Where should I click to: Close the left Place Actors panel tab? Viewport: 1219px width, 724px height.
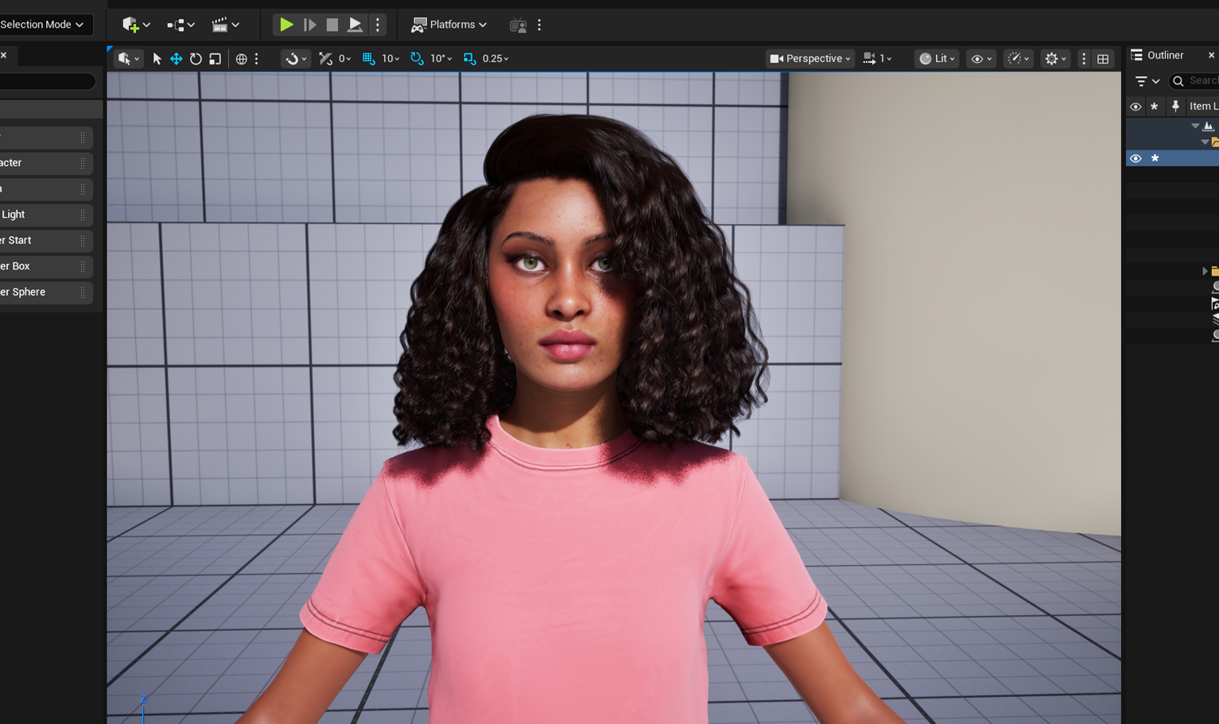pyautogui.click(x=3, y=55)
